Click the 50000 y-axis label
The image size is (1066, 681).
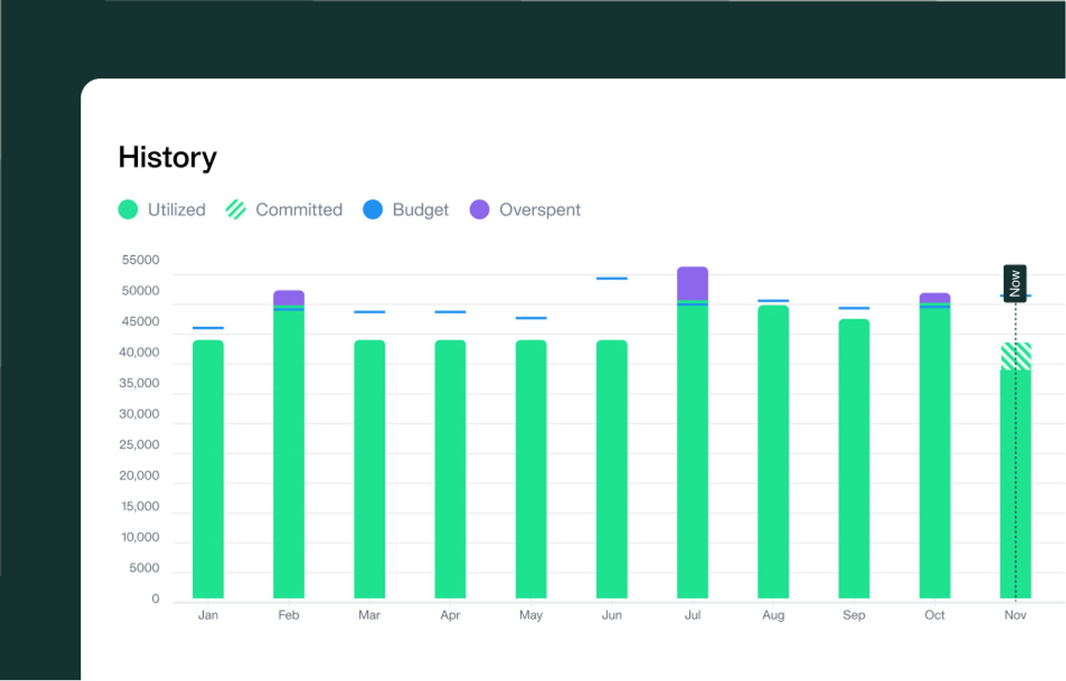pyautogui.click(x=140, y=291)
